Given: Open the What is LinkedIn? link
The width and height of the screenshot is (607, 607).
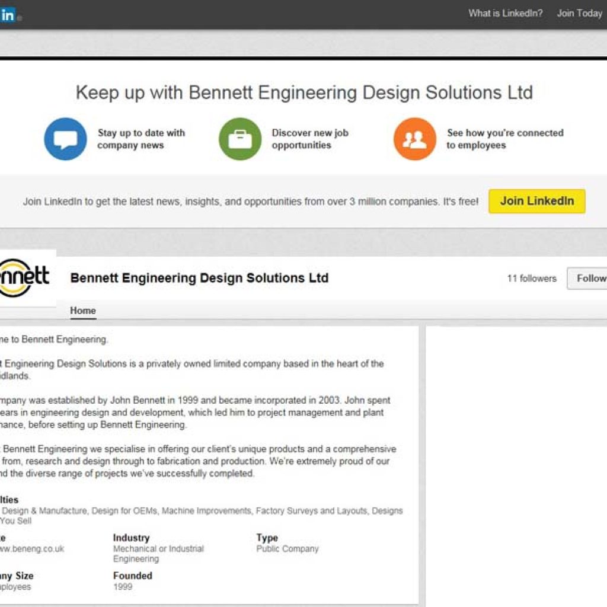Looking at the screenshot, I should 504,12.
